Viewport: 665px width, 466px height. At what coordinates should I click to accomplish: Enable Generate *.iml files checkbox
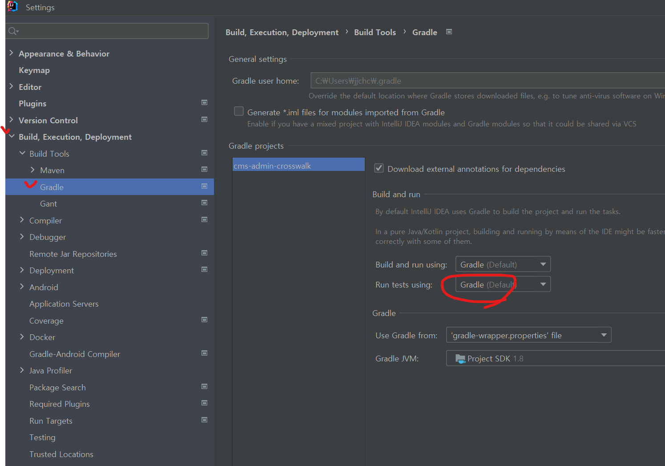239,111
